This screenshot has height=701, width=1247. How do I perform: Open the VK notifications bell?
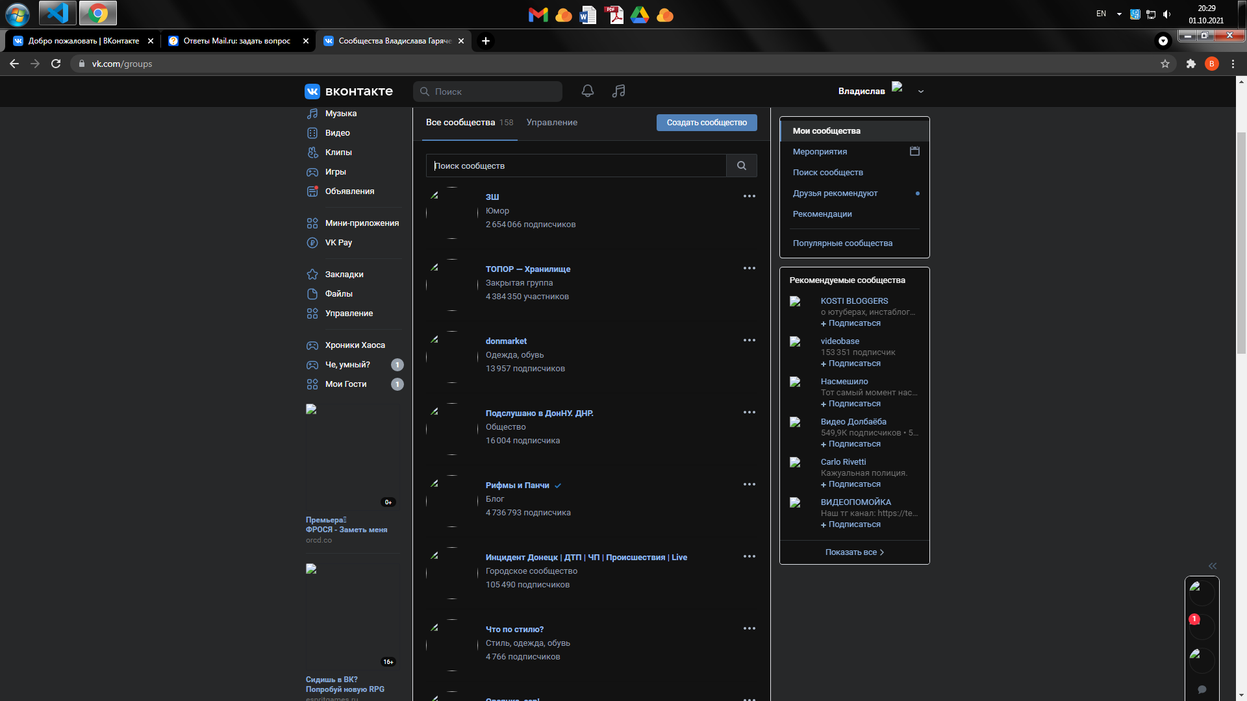click(587, 91)
